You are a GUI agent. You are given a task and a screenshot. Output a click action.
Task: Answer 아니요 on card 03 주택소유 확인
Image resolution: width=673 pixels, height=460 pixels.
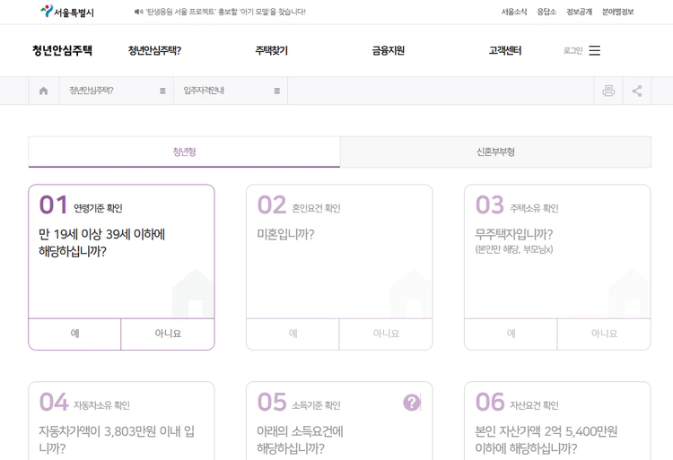tap(604, 334)
